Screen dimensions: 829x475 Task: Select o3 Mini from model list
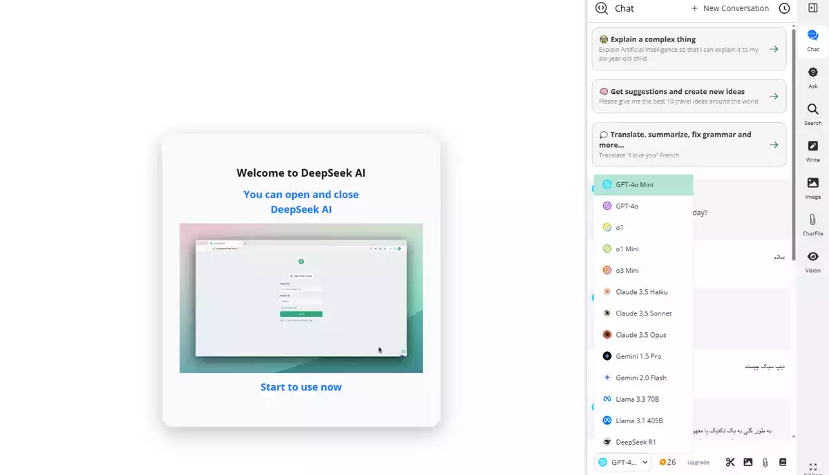(x=643, y=270)
